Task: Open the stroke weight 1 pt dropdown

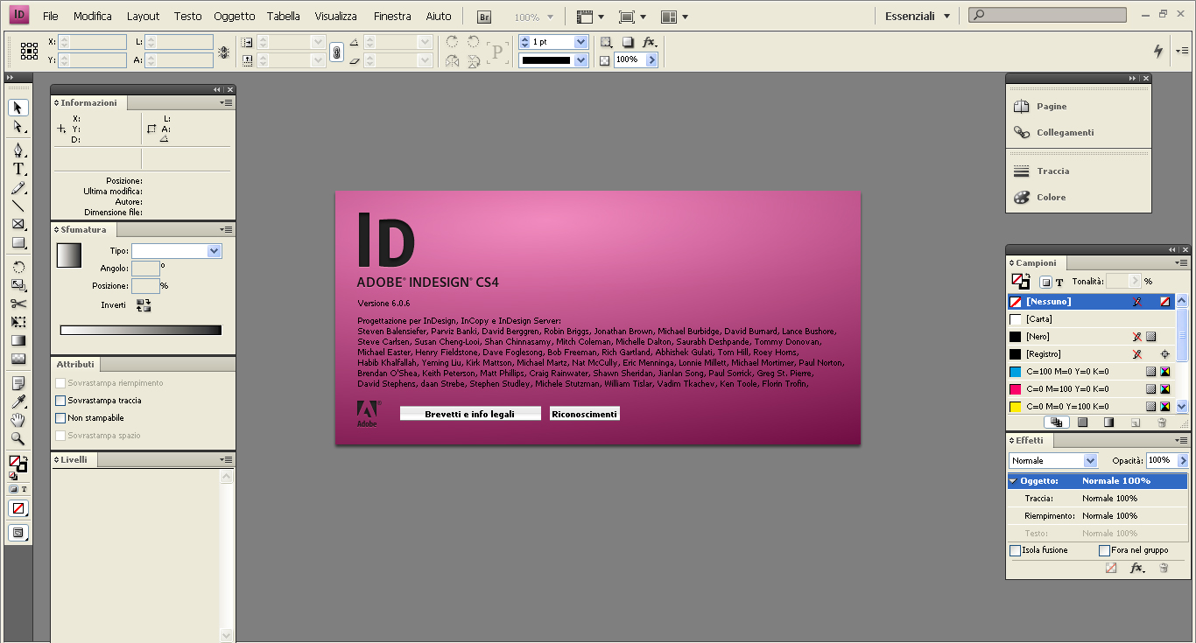Action: point(580,42)
